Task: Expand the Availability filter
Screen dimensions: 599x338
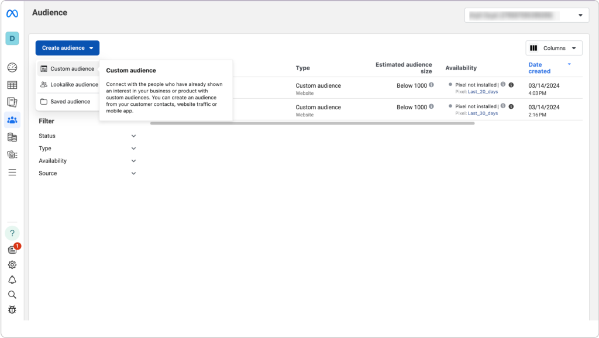Action: (x=87, y=161)
